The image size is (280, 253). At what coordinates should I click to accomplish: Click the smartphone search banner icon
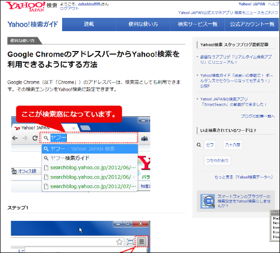(207, 201)
